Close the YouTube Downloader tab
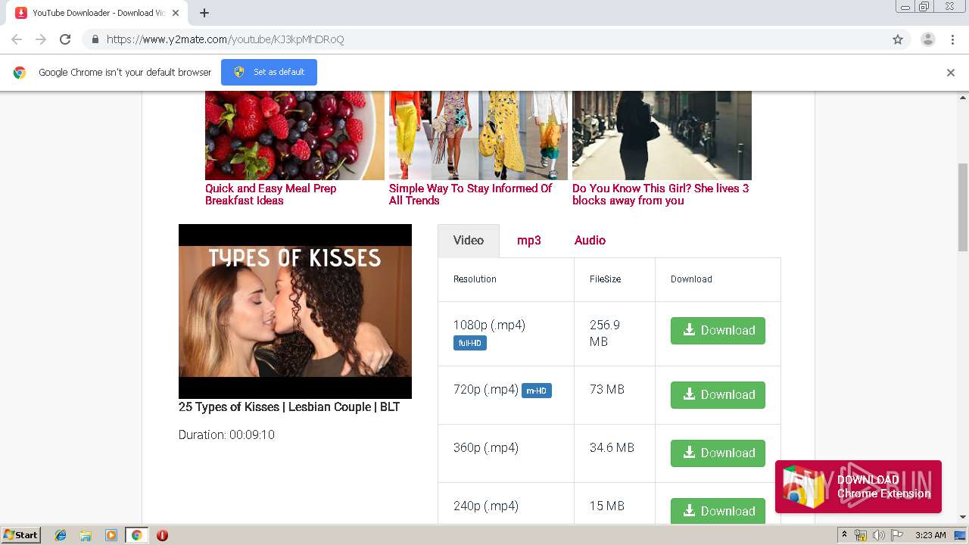969x545 pixels. click(176, 13)
